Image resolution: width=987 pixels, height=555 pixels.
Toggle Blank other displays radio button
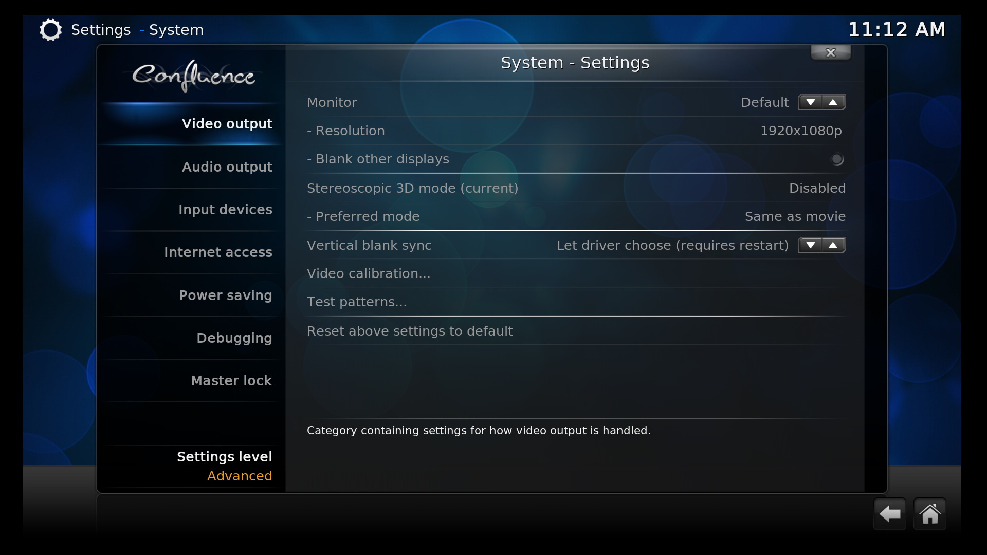point(837,159)
